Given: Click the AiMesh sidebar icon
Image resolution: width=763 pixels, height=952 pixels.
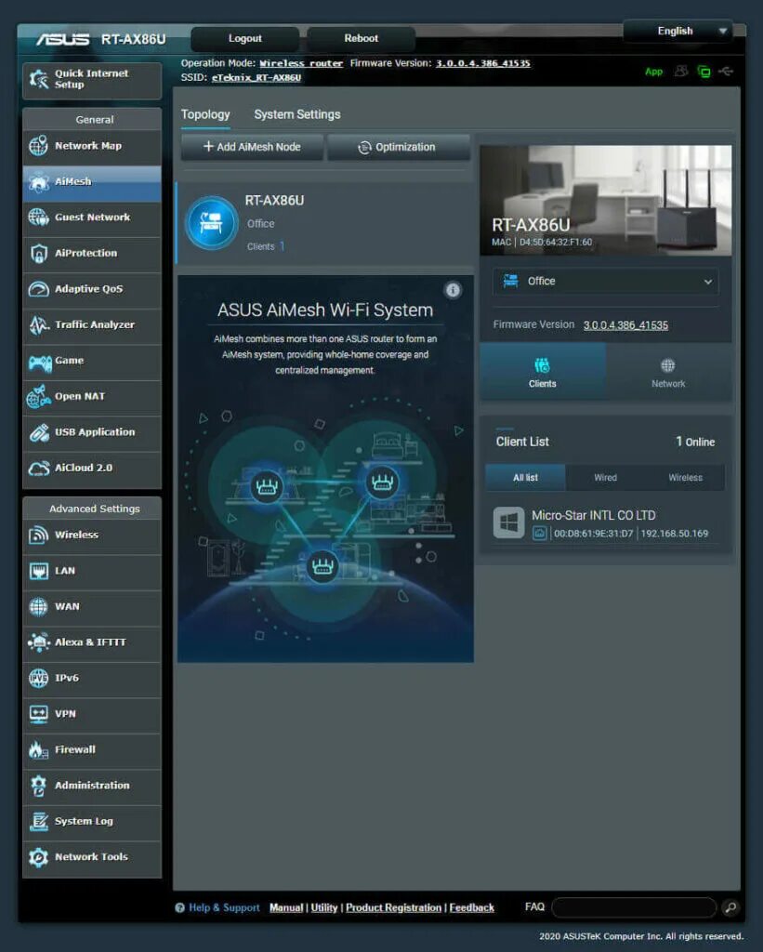Looking at the screenshot, I should [x=38, y=181].
